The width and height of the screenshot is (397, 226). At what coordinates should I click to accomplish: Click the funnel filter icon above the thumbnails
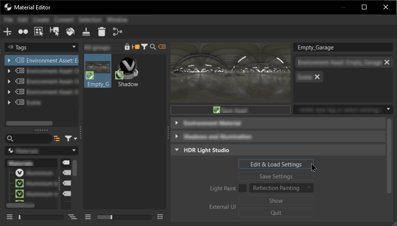pos(144,47)
